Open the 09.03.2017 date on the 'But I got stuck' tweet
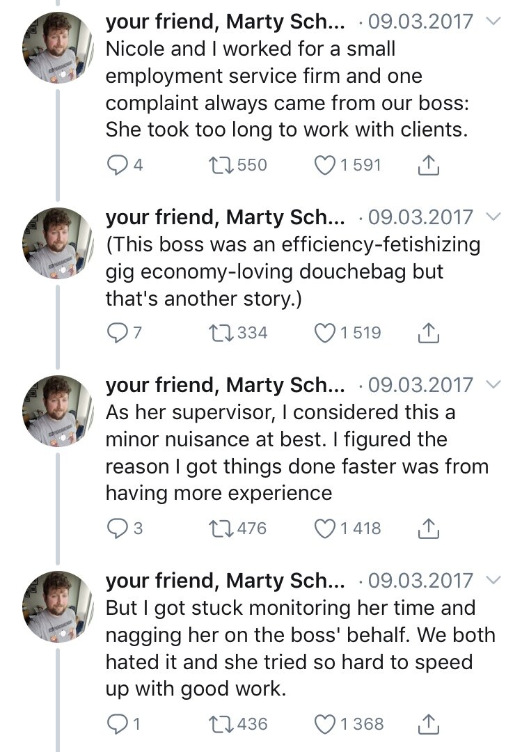The height and width of the screenshot is (752, 522). [420, 580]
